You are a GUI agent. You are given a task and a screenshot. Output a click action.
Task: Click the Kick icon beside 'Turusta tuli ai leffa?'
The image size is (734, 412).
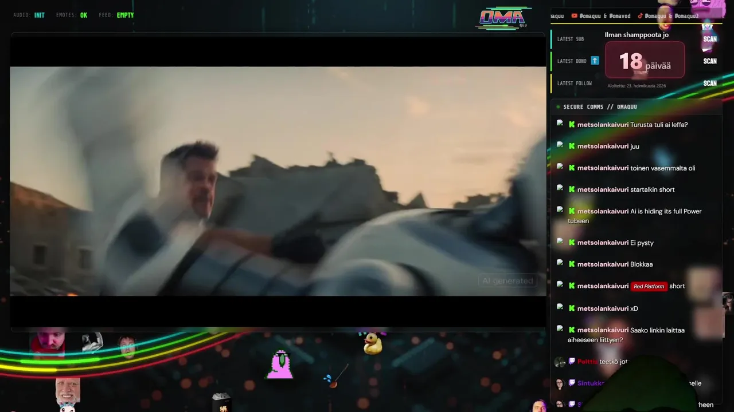coord(572,125)
